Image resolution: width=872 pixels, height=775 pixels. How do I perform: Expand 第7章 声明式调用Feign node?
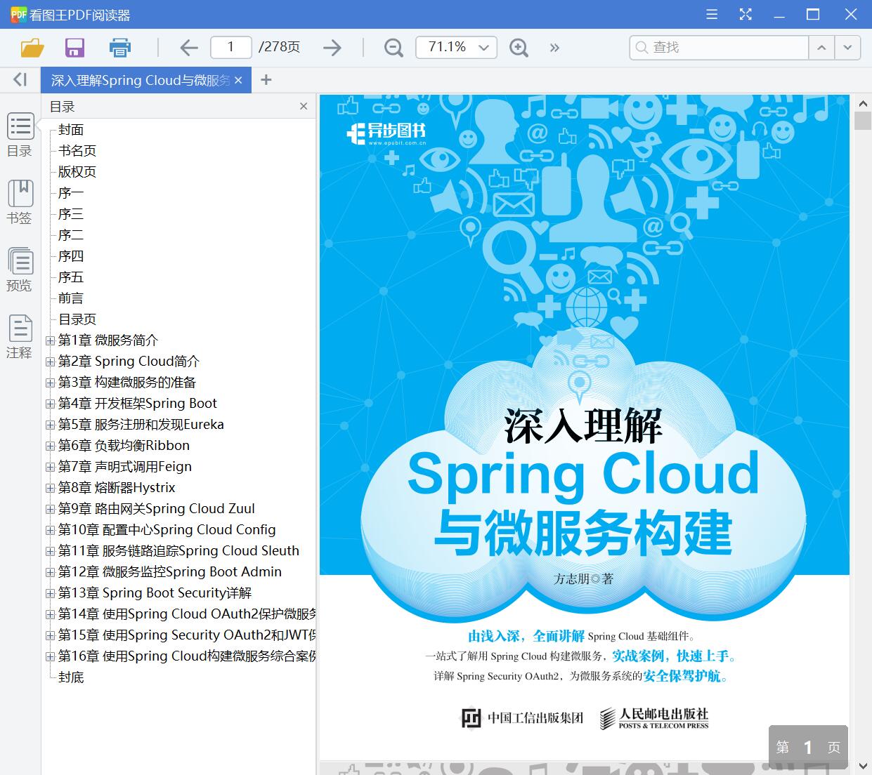[x=50, y=467]
